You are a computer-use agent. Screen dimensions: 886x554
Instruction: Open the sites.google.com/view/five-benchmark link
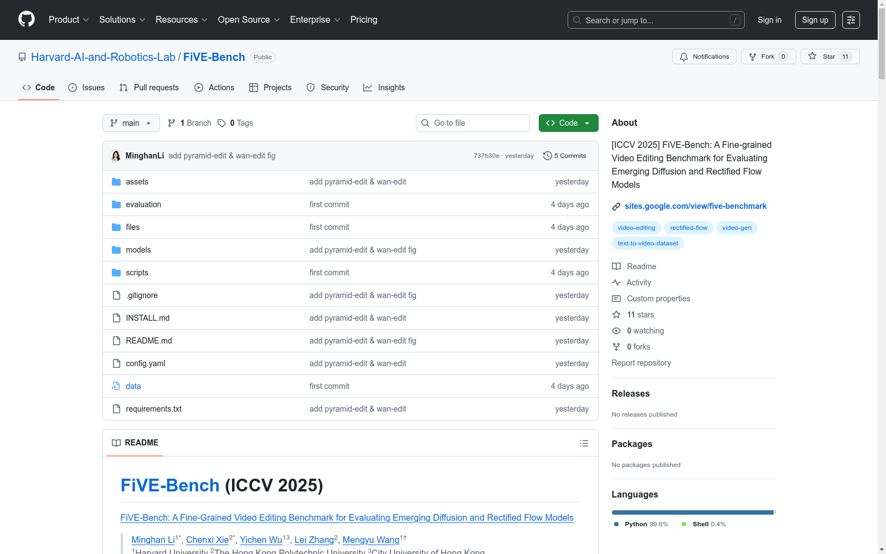point(696,206)
